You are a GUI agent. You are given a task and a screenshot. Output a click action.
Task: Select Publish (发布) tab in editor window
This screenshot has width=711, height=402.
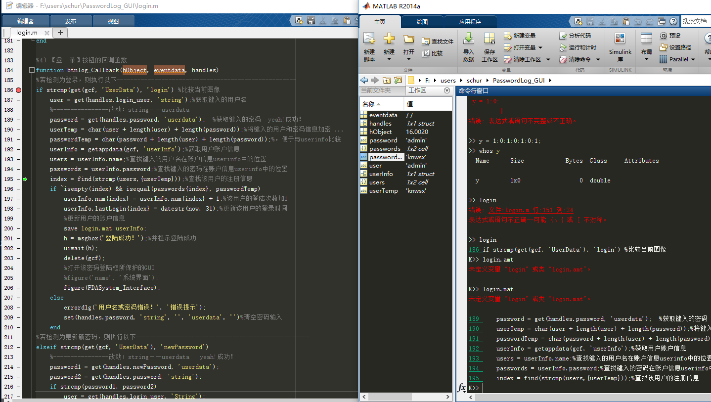71,21
